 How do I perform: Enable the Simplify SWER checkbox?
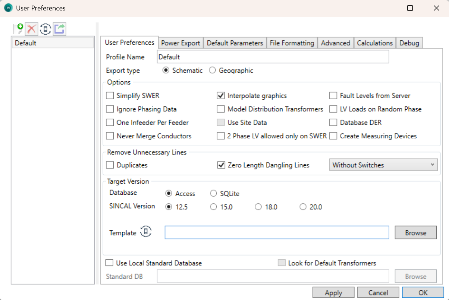(110, 96)
